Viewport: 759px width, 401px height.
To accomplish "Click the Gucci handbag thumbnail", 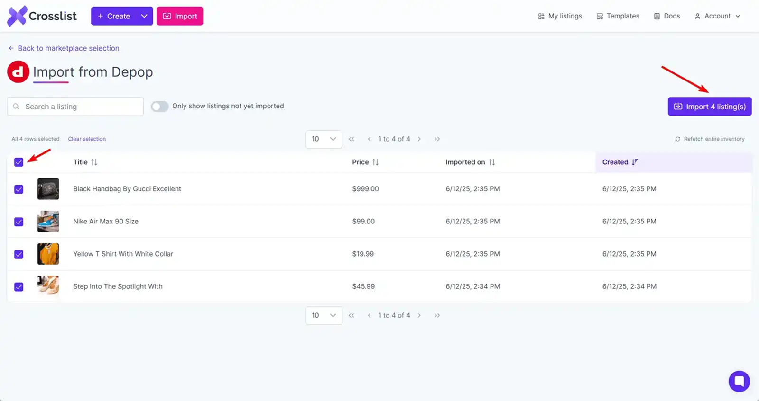I will point(48,189).
